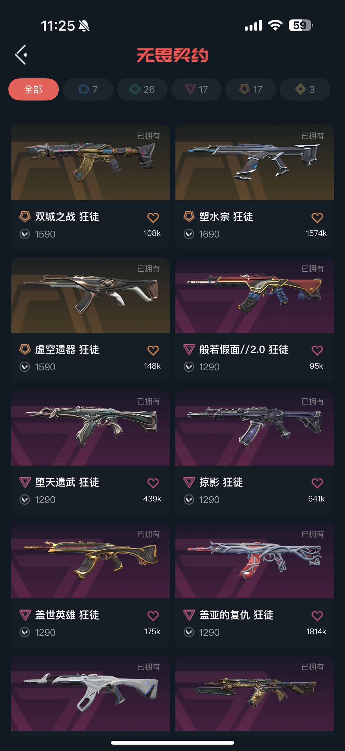Tap heart icon for 堕天遗武 狂徒
Image resolution: width=345 pixels, height=751 pixels.
pos(153,483)
